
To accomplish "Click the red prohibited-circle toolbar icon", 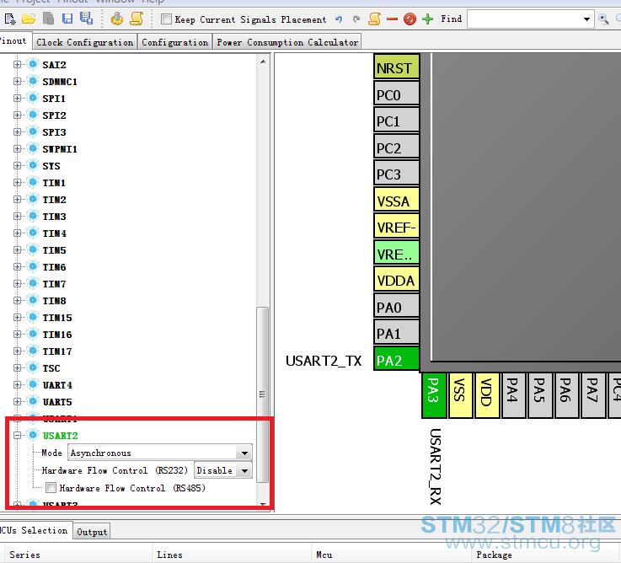I will [410, 19].
